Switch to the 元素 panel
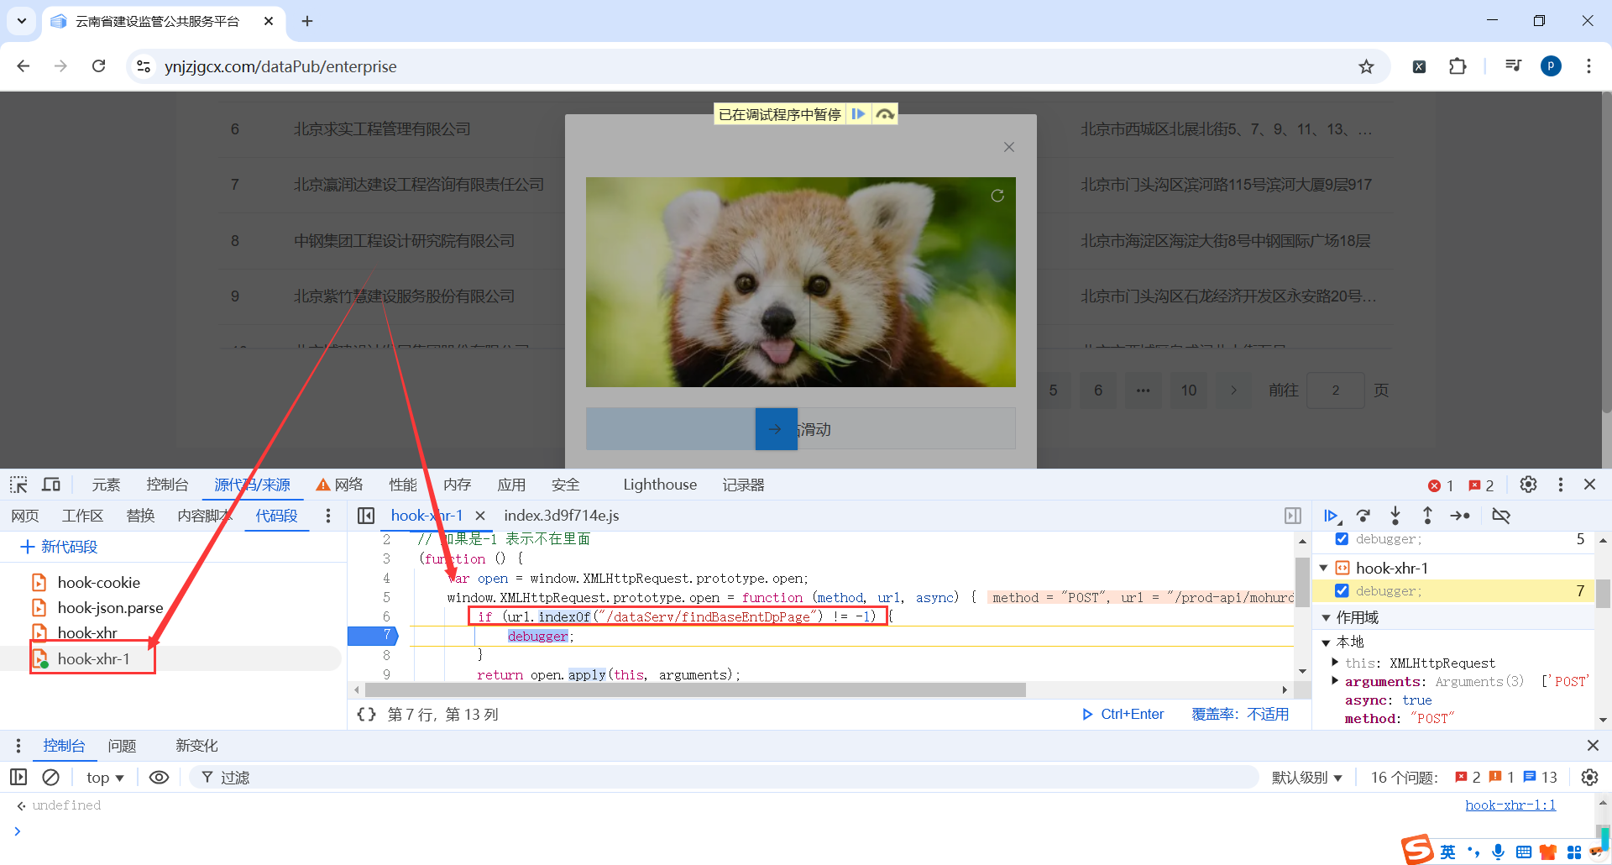Screen dimensions: 1612x865 coord(106,485)
